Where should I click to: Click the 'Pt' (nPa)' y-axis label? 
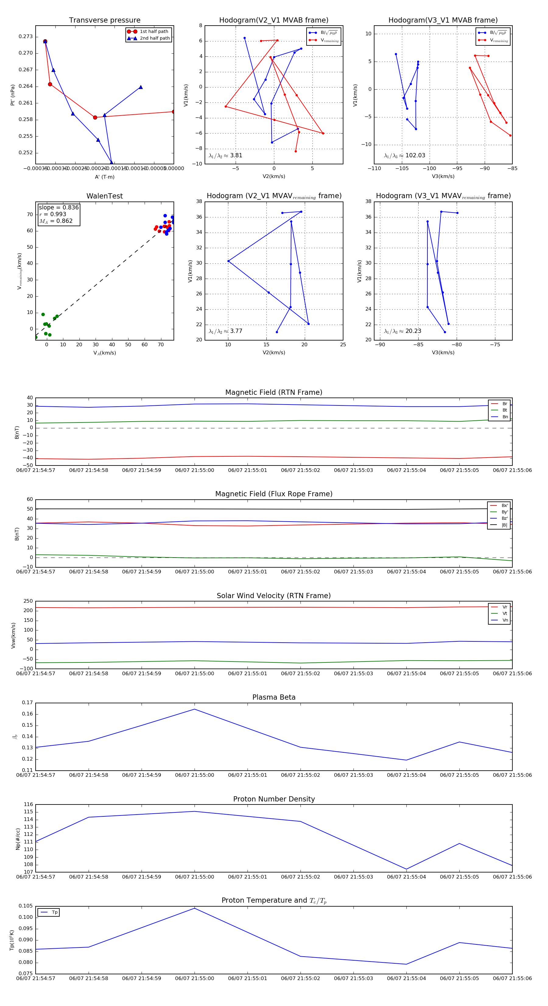[x=12, y=95]
